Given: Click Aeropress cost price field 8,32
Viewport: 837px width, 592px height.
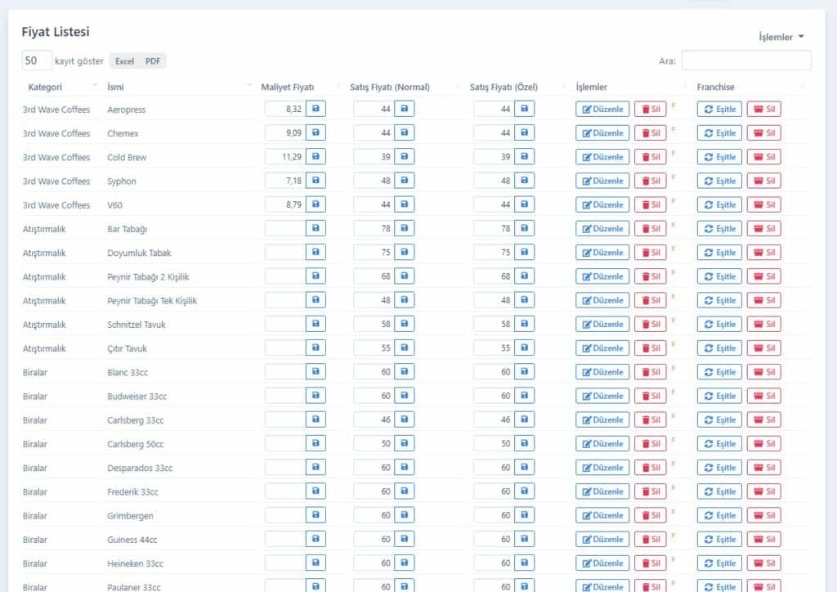Looking at the screenshot, I should click(x=285, y=109).
